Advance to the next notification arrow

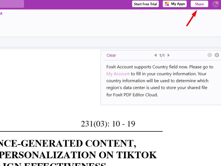pyautogui.click(x=169, y=55)
